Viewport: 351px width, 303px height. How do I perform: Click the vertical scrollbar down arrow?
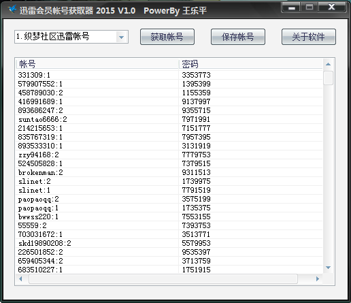[328, 268]
